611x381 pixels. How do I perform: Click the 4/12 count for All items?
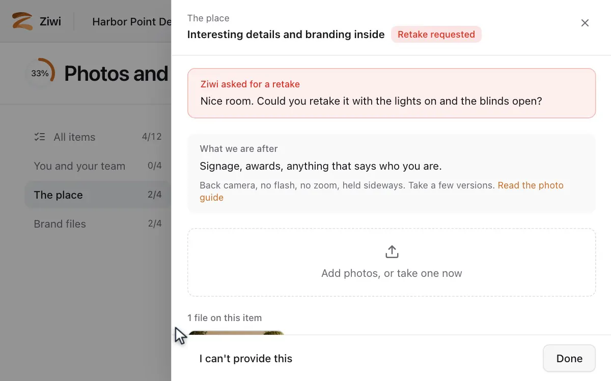152,137
